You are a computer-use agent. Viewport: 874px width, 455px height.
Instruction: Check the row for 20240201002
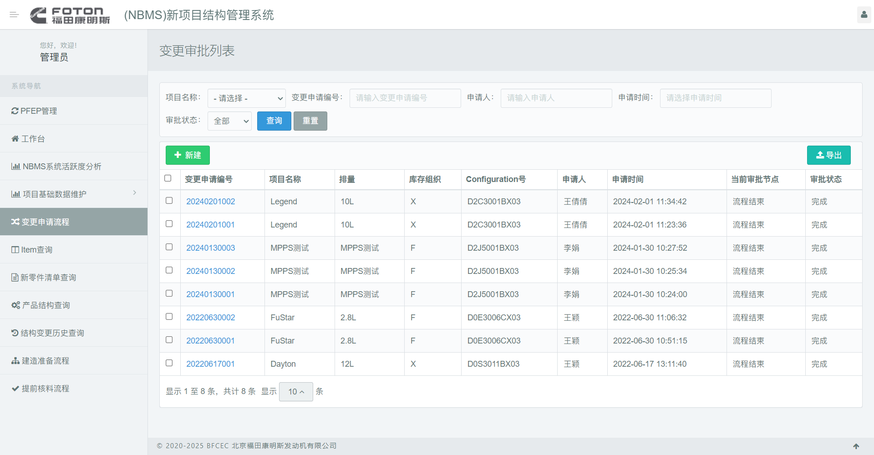coord(169,201)
